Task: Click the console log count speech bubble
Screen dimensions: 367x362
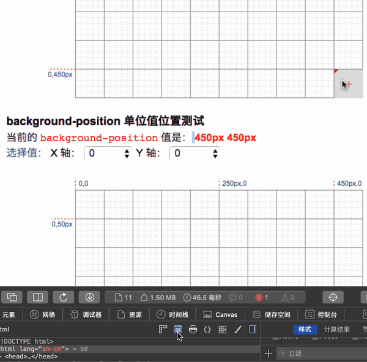Action: tap(235, 297)
